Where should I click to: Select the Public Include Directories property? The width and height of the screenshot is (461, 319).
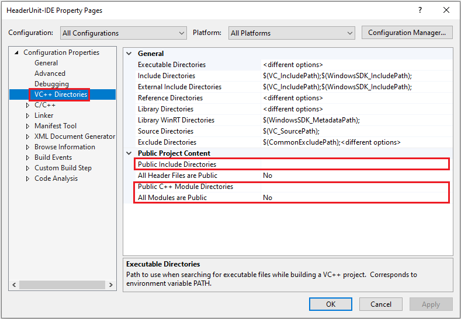coord(294,164)
